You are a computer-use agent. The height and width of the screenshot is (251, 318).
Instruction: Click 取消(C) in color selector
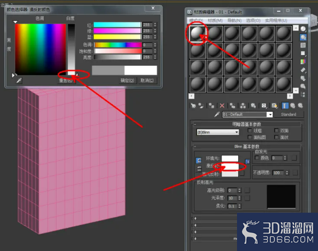[x=147, y=80]
